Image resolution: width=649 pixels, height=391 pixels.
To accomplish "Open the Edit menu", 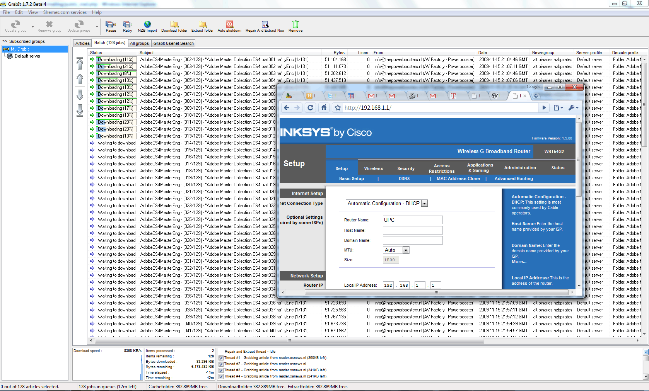I will click(19, 12).
